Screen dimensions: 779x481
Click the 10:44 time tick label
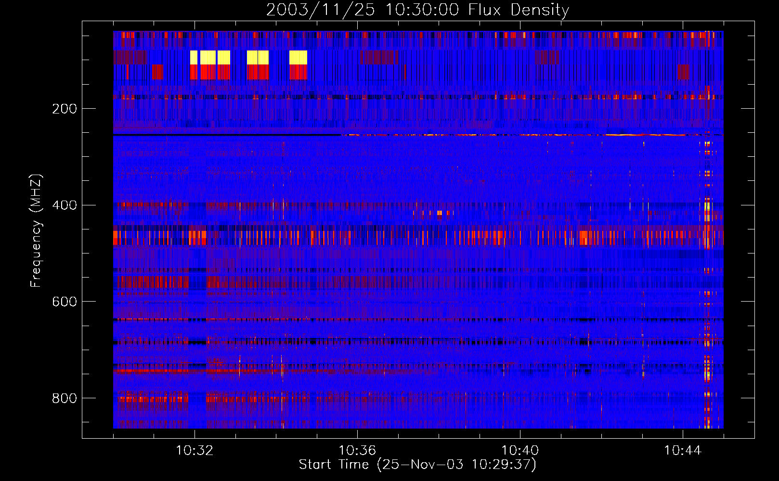(x=683, y=451)
